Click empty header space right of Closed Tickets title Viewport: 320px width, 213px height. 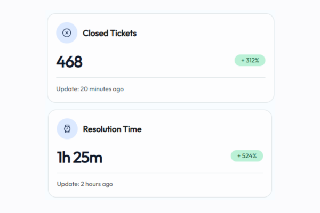pyautogui.click(x=203, y=33)
